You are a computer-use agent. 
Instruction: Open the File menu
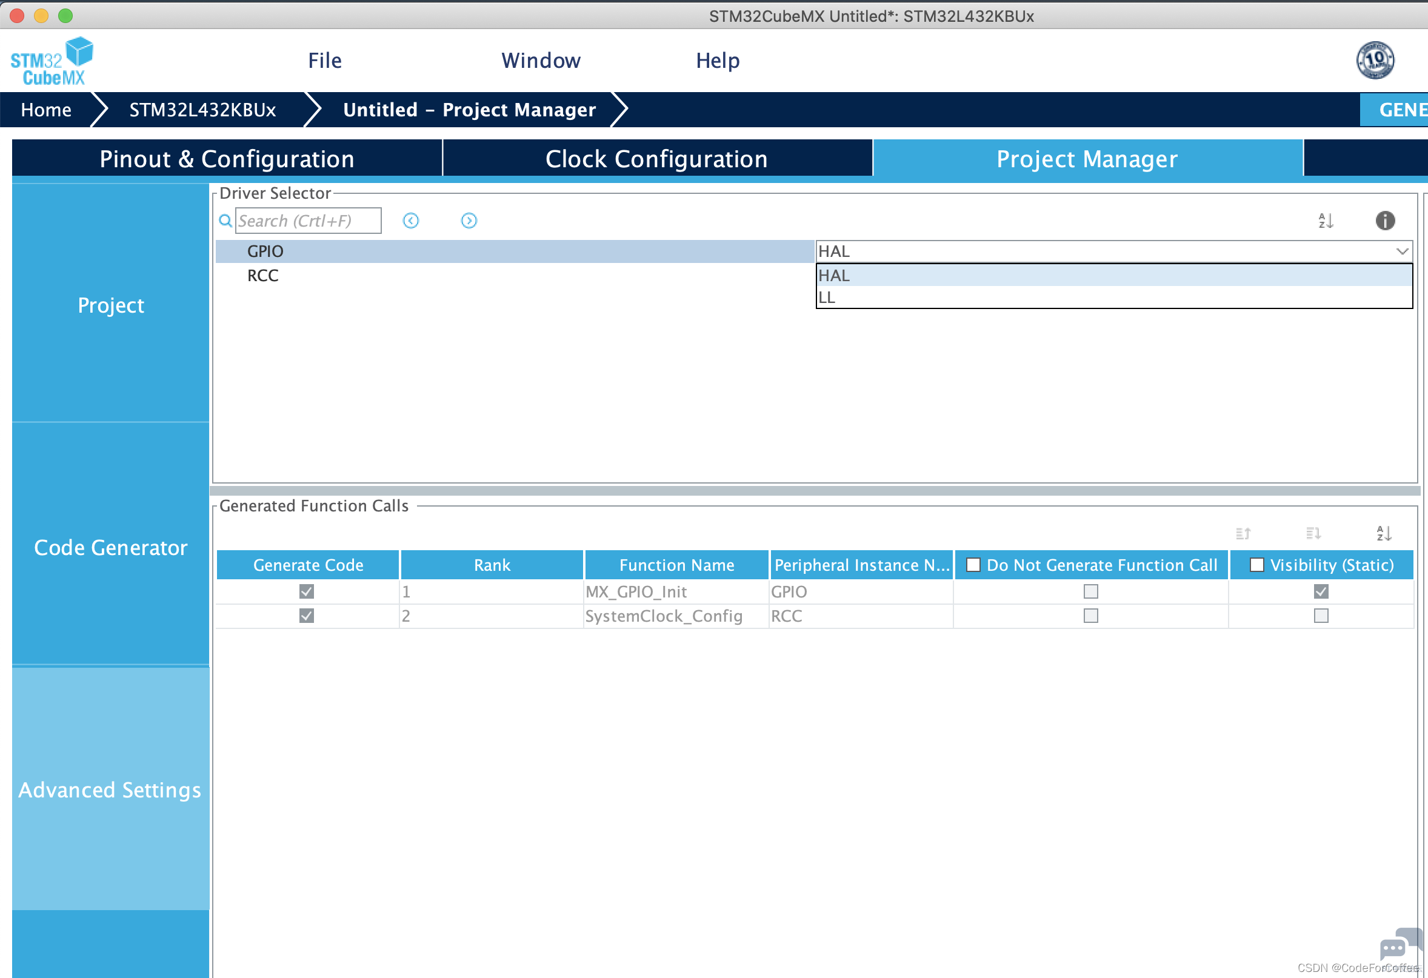(x=325, y=60)
